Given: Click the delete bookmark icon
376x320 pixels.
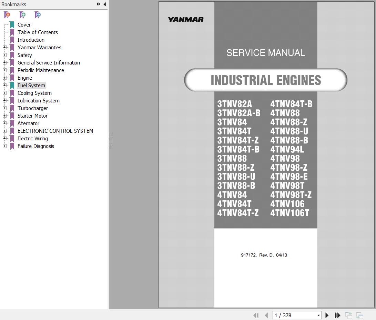Looking at the screenshot, I should pos(7,15).
